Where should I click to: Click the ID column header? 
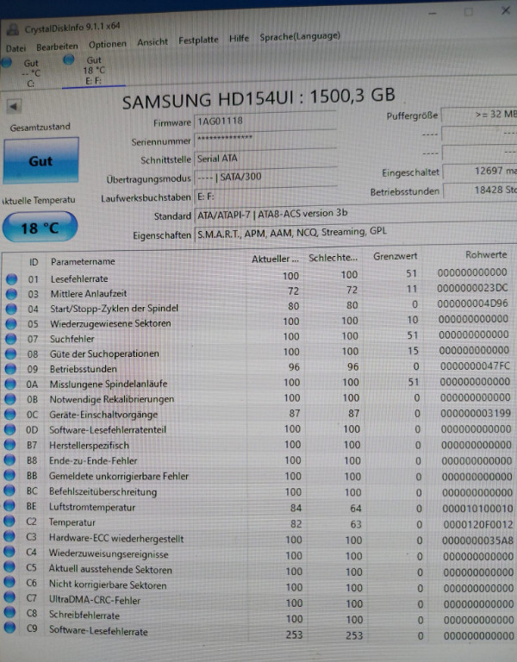coord(34,262)
